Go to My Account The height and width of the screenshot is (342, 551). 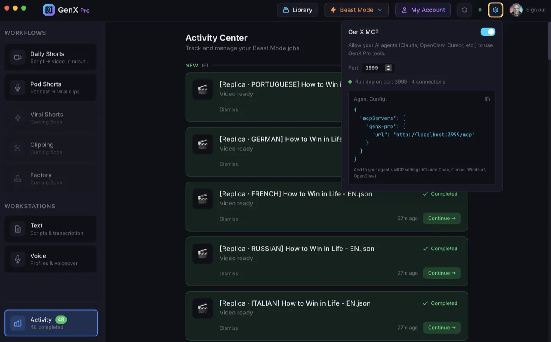click(423, 9)
